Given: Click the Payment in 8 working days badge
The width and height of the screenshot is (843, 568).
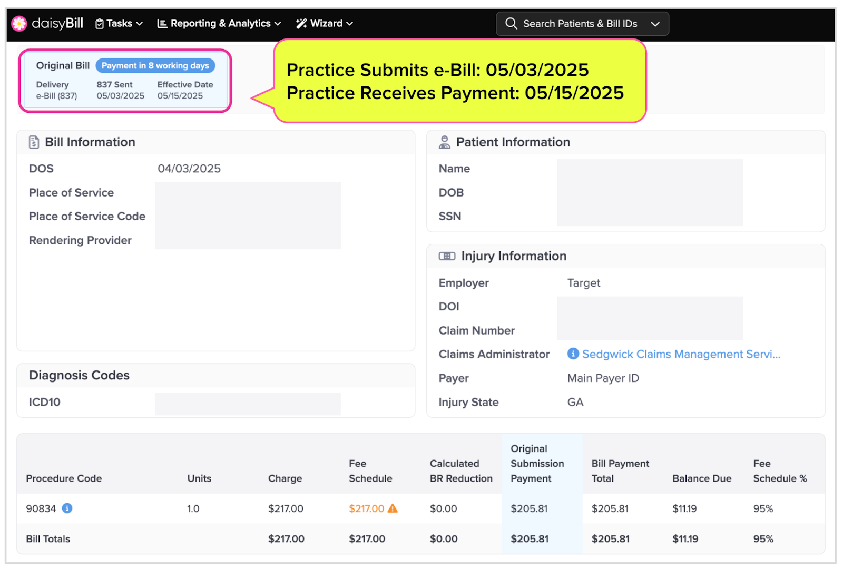Looking at the screenshot, I should (155, 66).
